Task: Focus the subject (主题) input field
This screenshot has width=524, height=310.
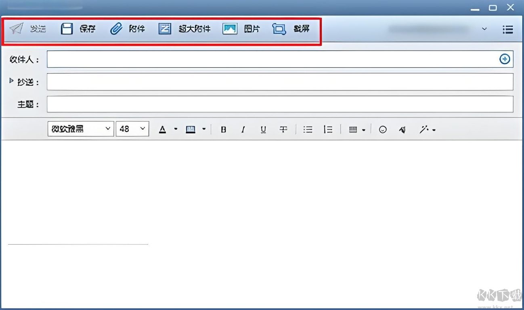Action: click(x=280, y=104)
